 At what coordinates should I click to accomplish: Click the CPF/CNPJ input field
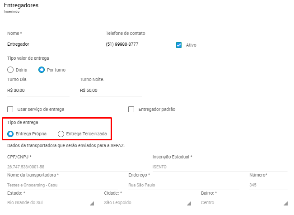coord(77,167)
